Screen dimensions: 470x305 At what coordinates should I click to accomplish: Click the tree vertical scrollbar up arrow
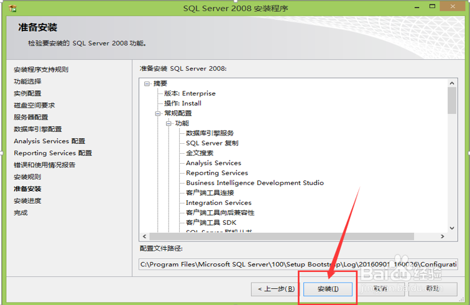click(x=452, y=83)
